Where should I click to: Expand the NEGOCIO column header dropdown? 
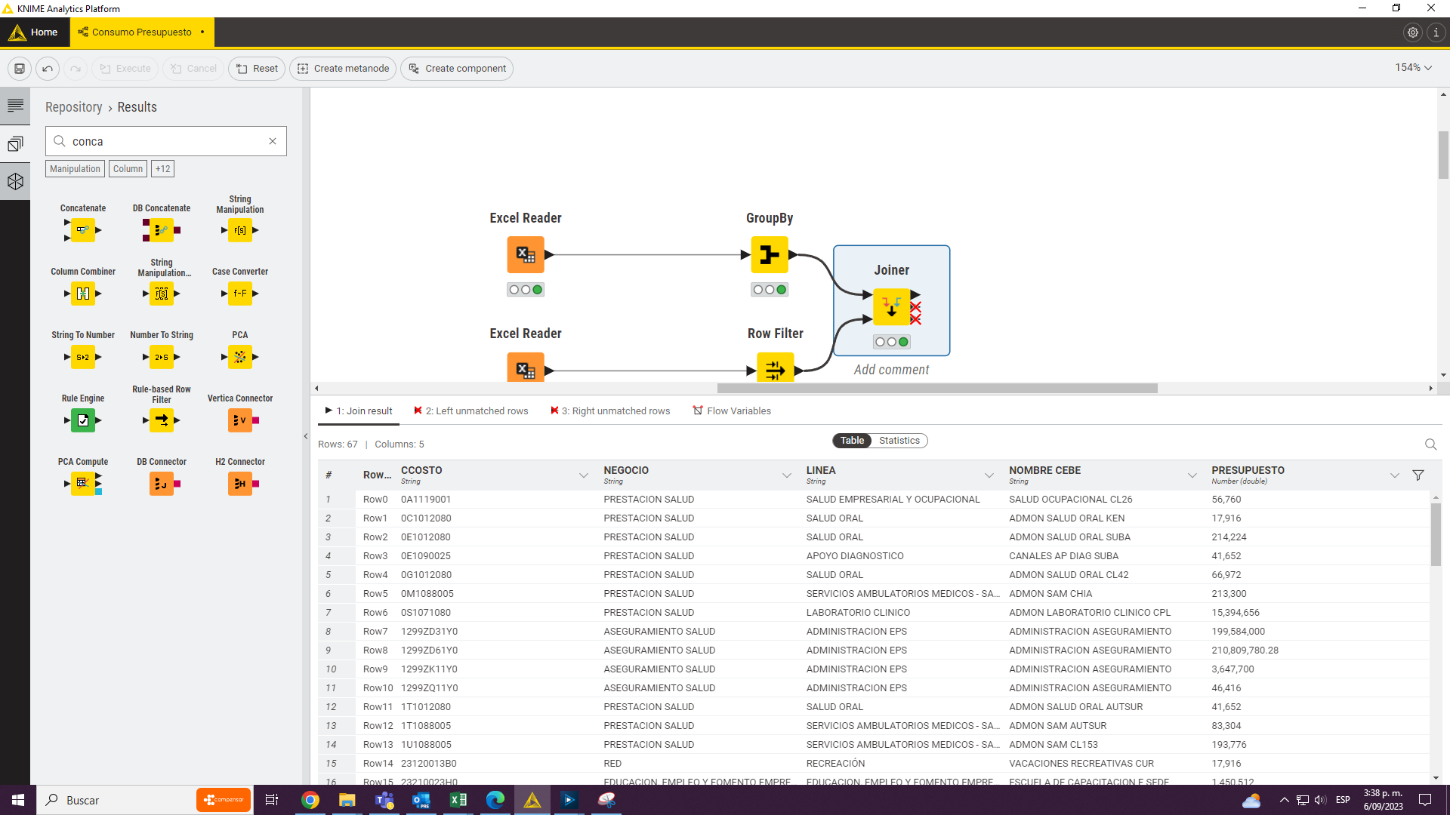coord(787,475)
